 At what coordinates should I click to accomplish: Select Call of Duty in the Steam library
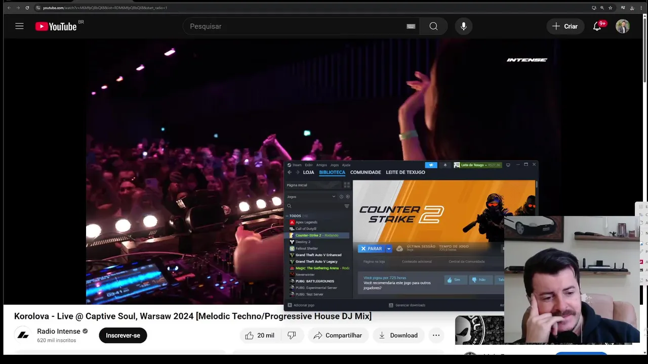point(305,229)
